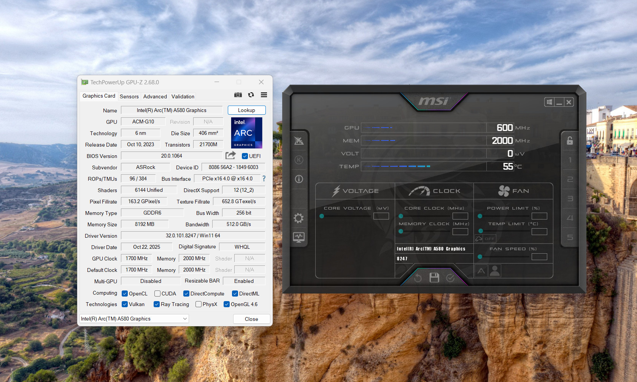Click the BIOS Version 20.0.1064 field
This screenshot has height=382, width=637.
click(172, 156)
